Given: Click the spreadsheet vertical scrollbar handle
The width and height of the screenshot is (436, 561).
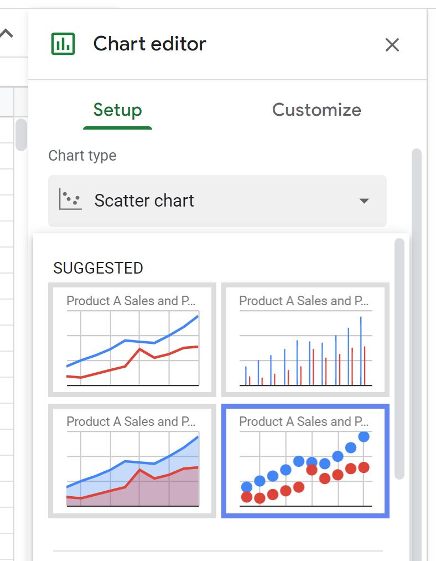Looking at the screenshot, I should click(x=22, y=135).
